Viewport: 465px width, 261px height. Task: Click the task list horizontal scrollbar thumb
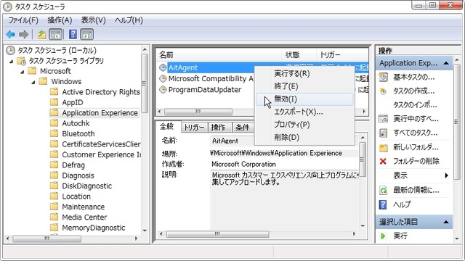[x=198, y=112]
